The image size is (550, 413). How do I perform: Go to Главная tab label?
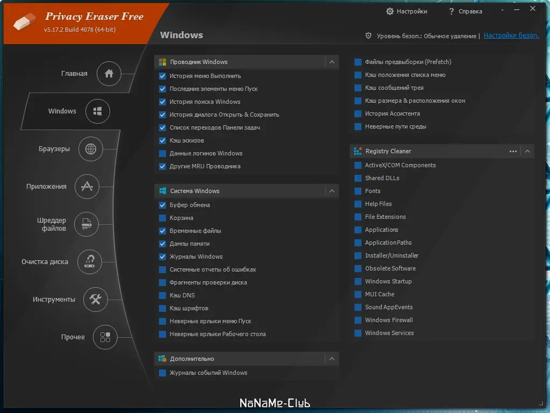pos(74,73)
